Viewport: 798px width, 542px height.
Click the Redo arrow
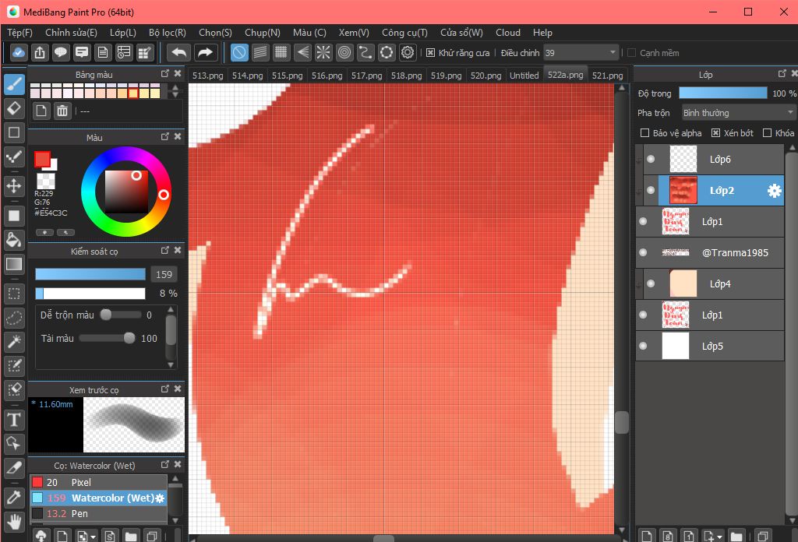click(205, 52)
